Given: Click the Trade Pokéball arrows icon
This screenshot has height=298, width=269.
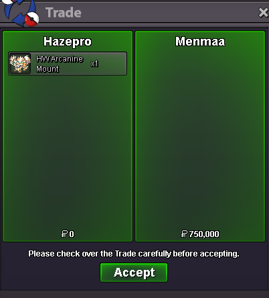Looking at the screenshot, I should 21,13.
